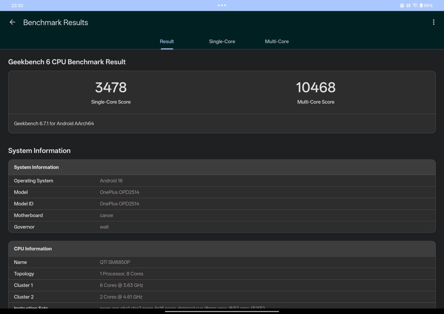Select the Governor row label
The image size is (444, 314).
(x=24, y=227)
